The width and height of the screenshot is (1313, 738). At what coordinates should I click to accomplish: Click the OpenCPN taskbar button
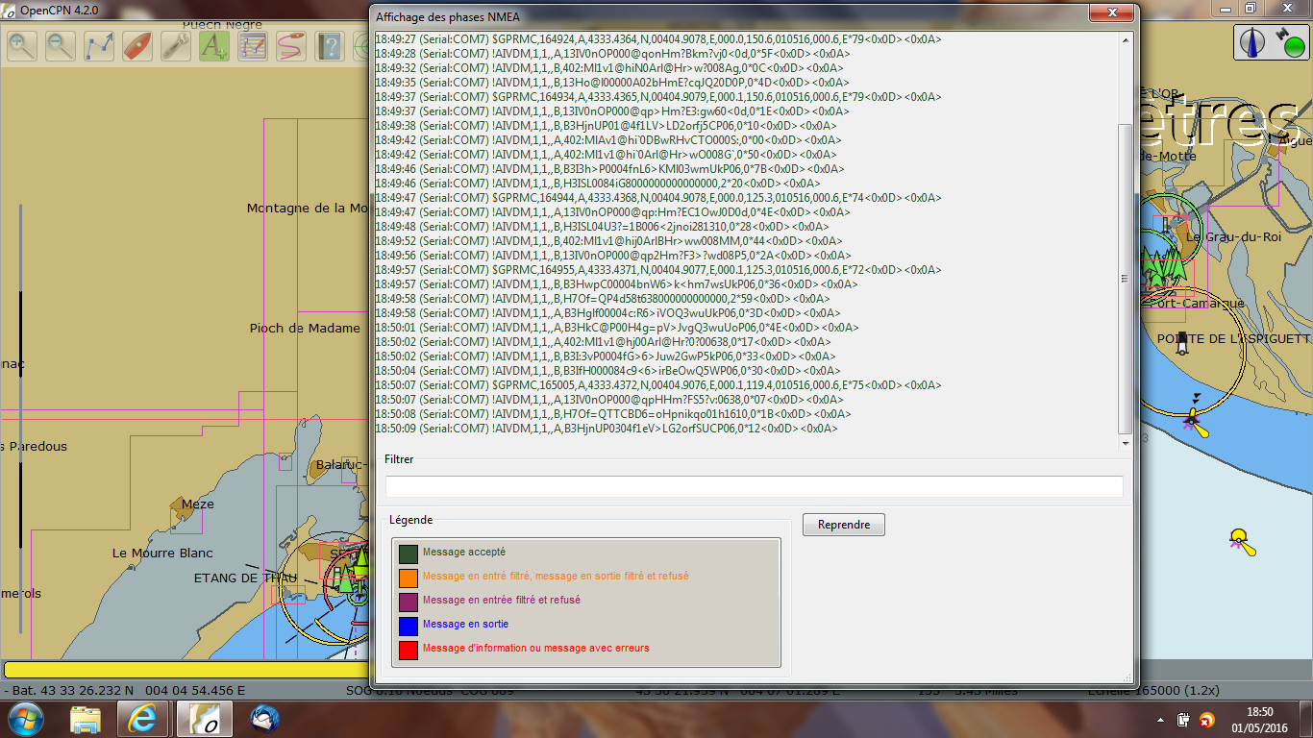204,719
